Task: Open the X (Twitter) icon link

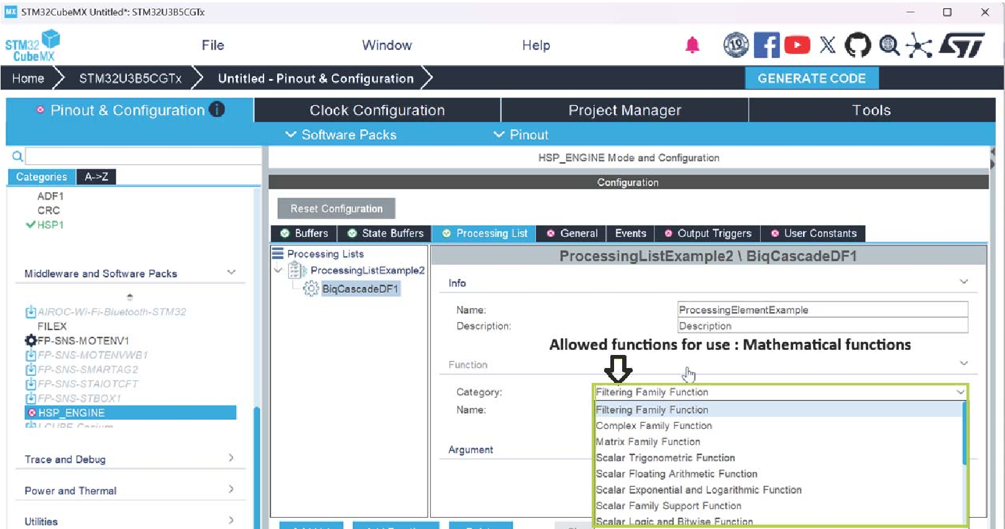Action: click(827, 45)
